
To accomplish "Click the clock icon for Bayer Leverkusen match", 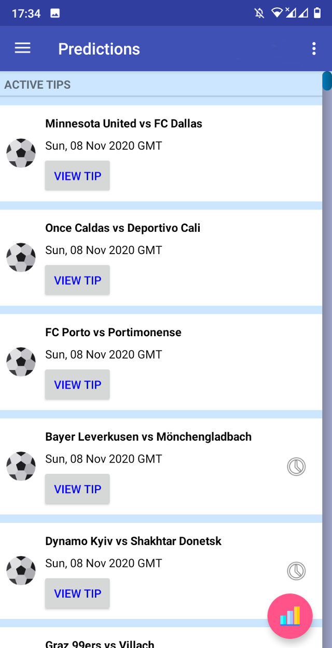I will click(296, 467).
